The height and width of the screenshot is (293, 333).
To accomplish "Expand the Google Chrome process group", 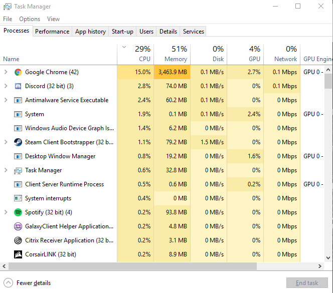I will point(6,72).
